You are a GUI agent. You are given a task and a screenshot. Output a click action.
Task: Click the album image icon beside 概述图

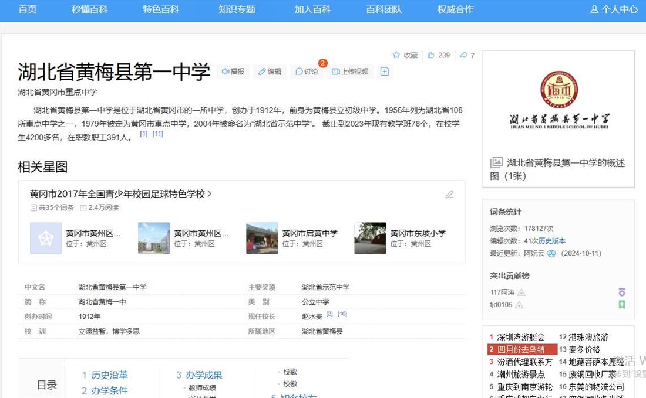coord(496,162)
